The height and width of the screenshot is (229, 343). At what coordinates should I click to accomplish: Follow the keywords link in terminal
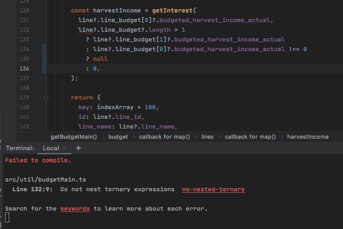click(x=75, y=209)
